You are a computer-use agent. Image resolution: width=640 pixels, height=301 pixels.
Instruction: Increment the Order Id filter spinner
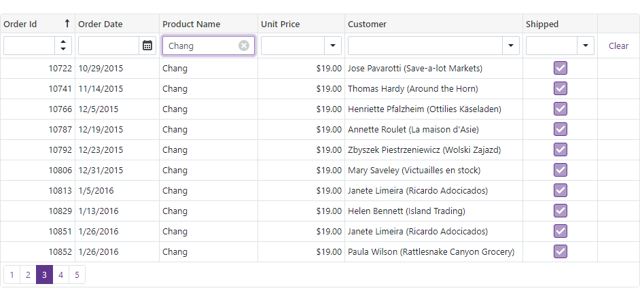(x=63, y=41)
